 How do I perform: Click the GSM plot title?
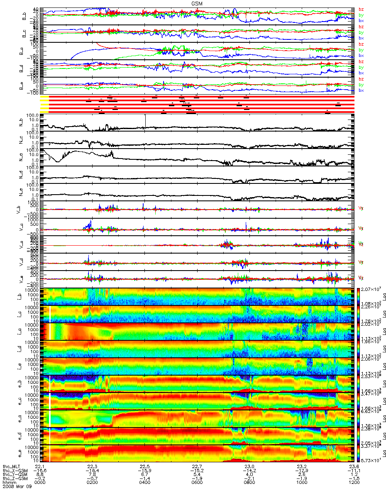click(197, 3)
